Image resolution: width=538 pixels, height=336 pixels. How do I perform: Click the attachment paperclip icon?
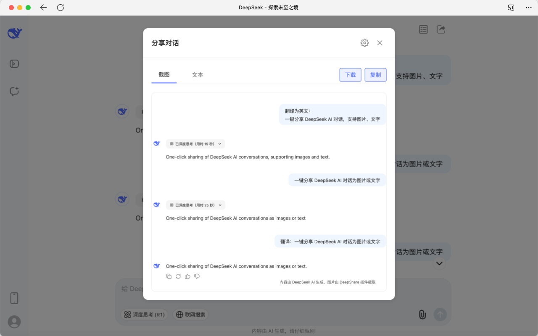coord(422,315)
